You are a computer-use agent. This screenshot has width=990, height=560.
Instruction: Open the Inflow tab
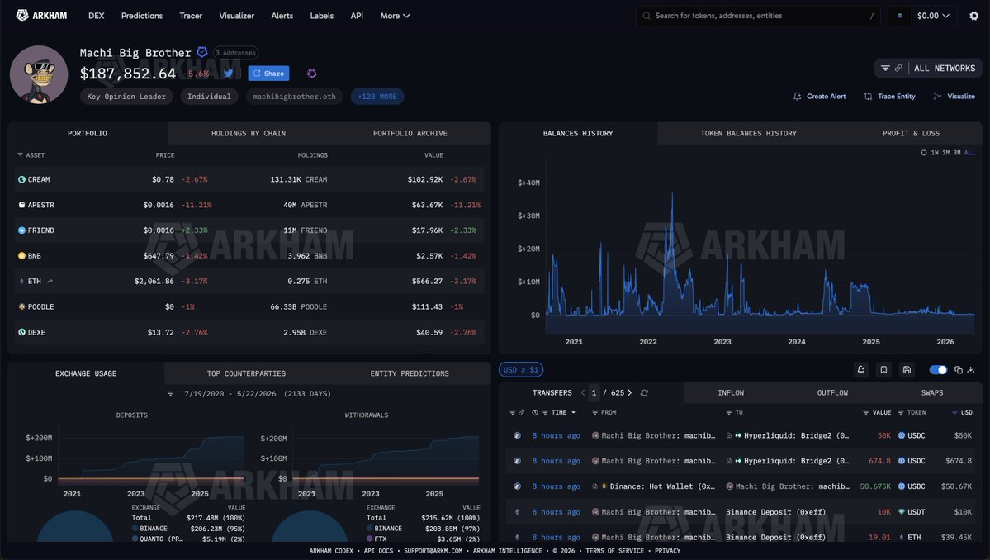(x=731, y=392)
